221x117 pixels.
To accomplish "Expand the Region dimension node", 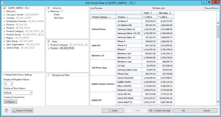I will click(4, 38).
